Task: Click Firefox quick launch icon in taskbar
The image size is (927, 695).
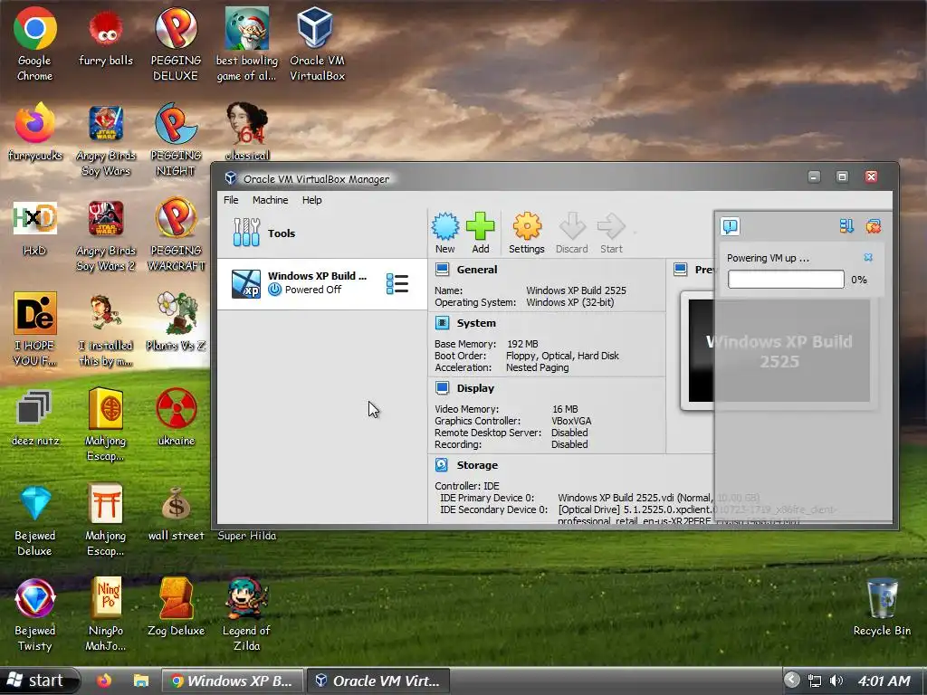Action: tap(105, 681)
